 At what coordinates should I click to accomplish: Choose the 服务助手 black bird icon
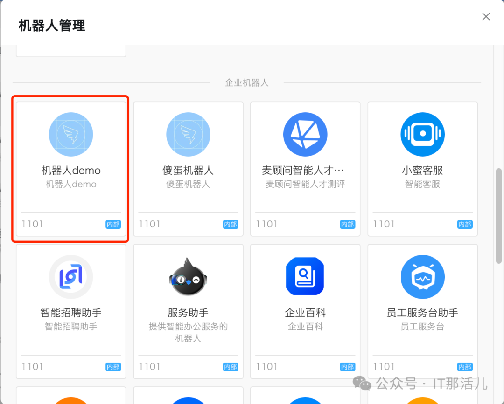point(188,277)
